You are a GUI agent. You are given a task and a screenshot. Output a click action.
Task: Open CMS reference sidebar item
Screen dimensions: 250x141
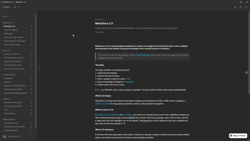[x=10, y=113]
